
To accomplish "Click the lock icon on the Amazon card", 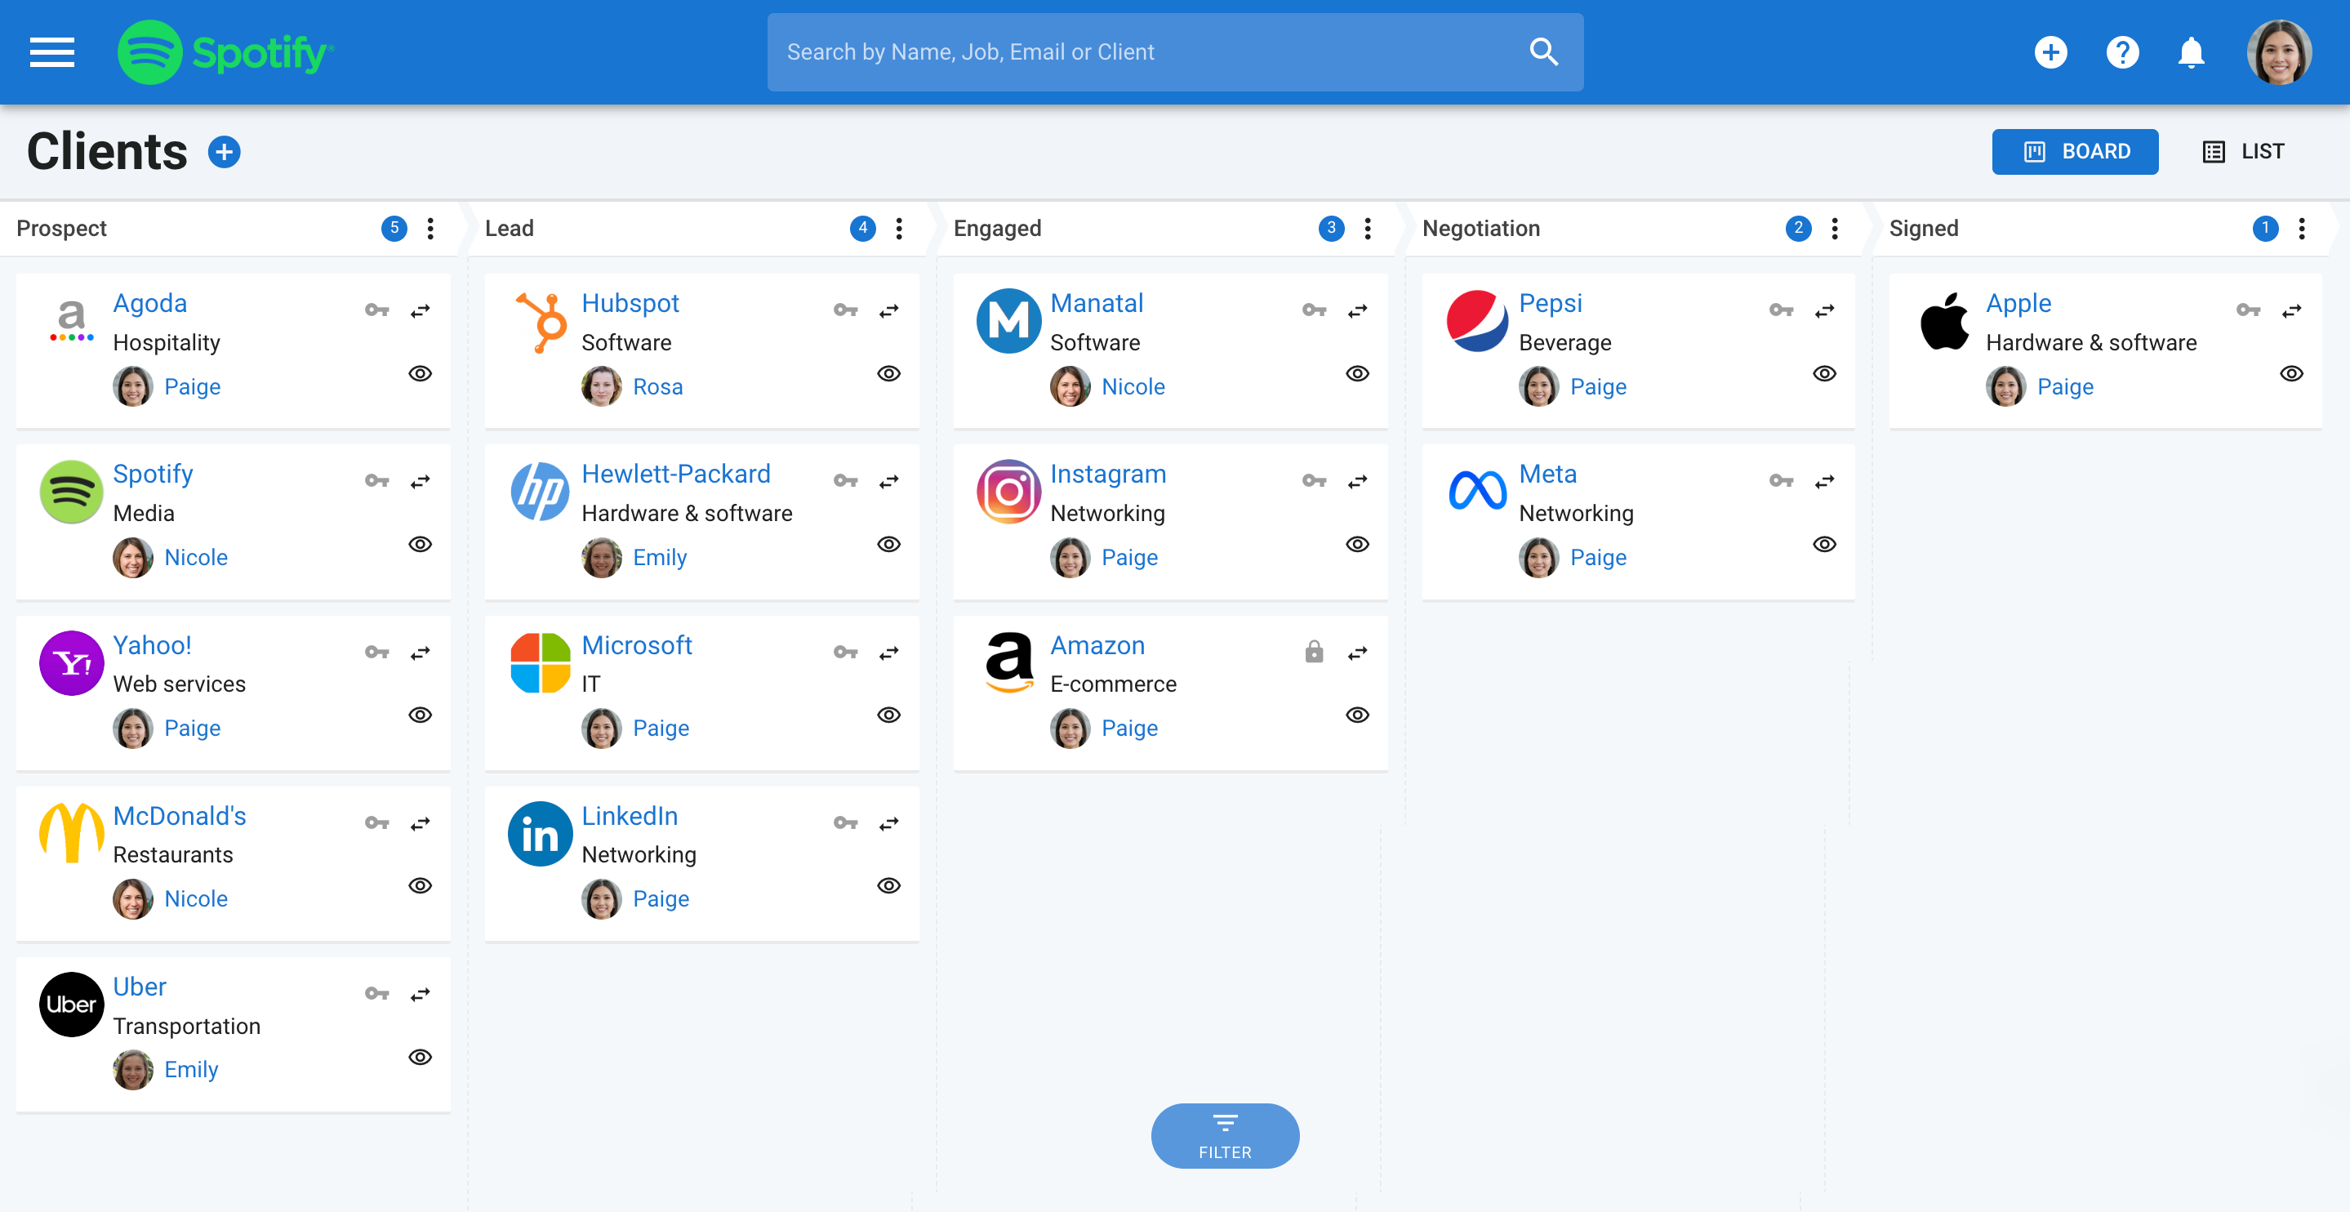I will [1314, 652].
